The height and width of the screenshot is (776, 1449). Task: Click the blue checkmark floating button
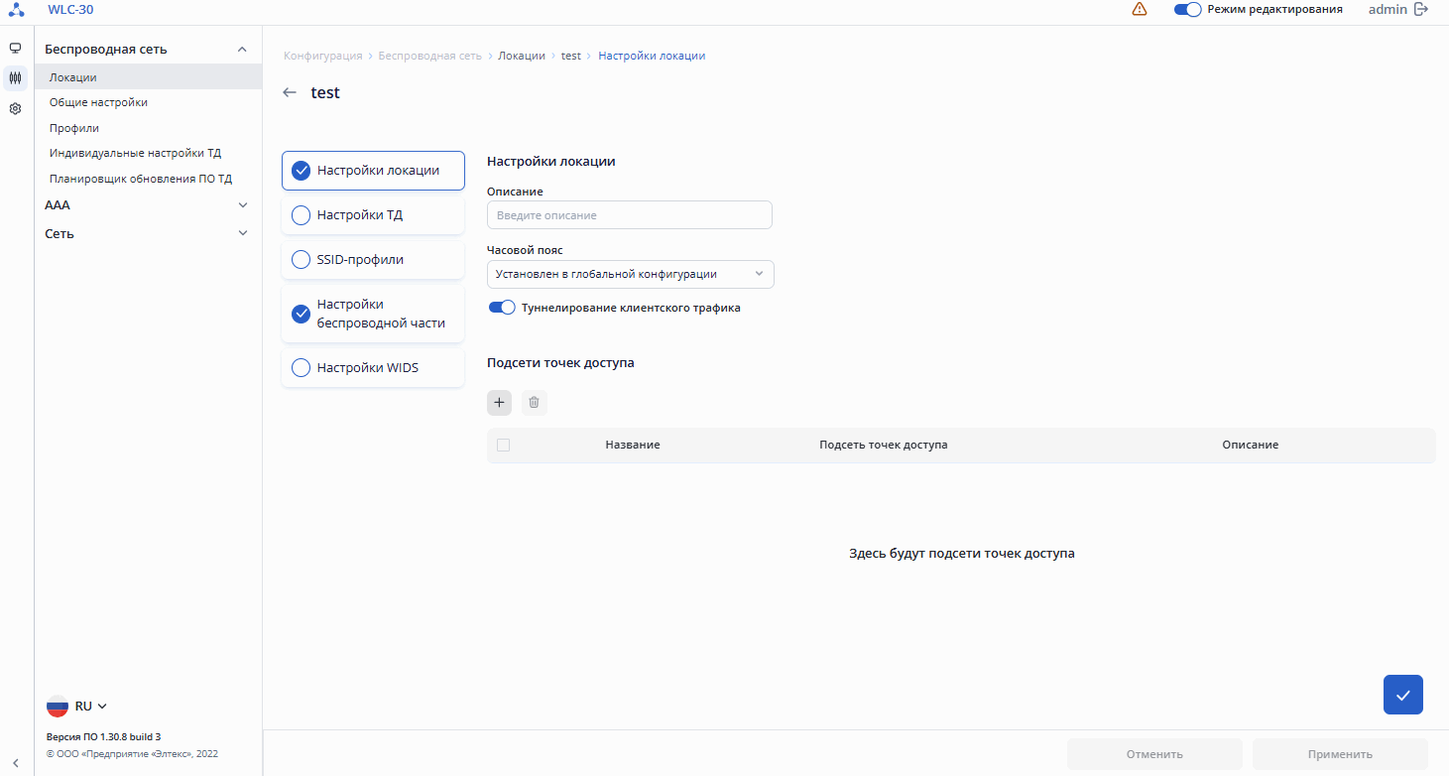[1402, 695]
